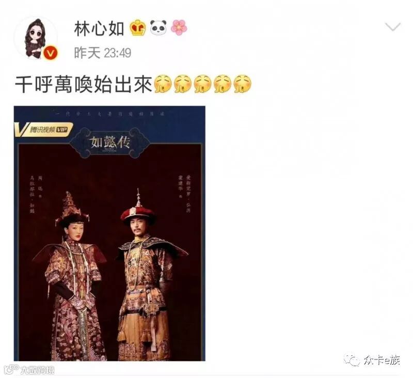Tap the 昨天 23:49 timestamp
The width and height of the screenshot is (413, 378).
click(102, 53)
